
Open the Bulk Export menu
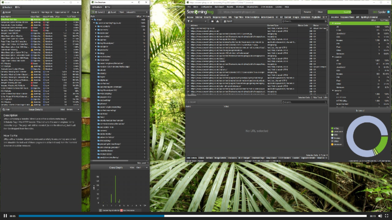click(x=219, y=7)
